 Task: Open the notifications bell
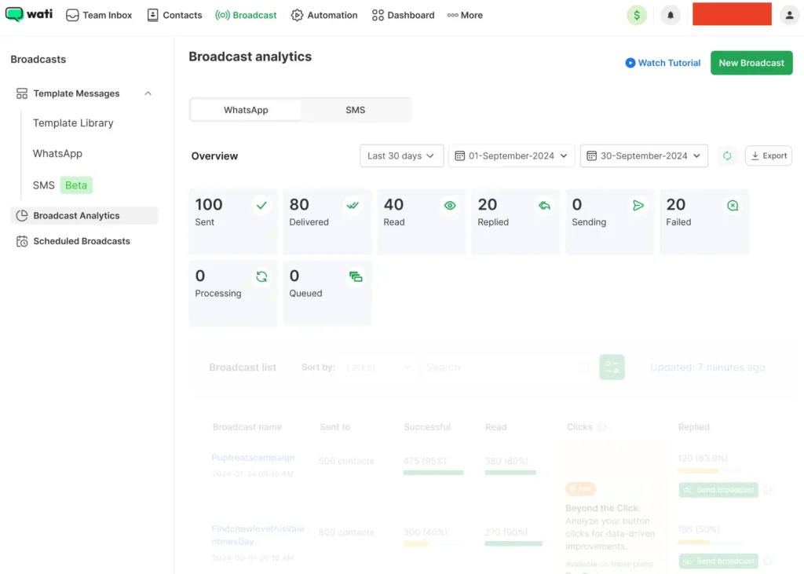point(671,15)
